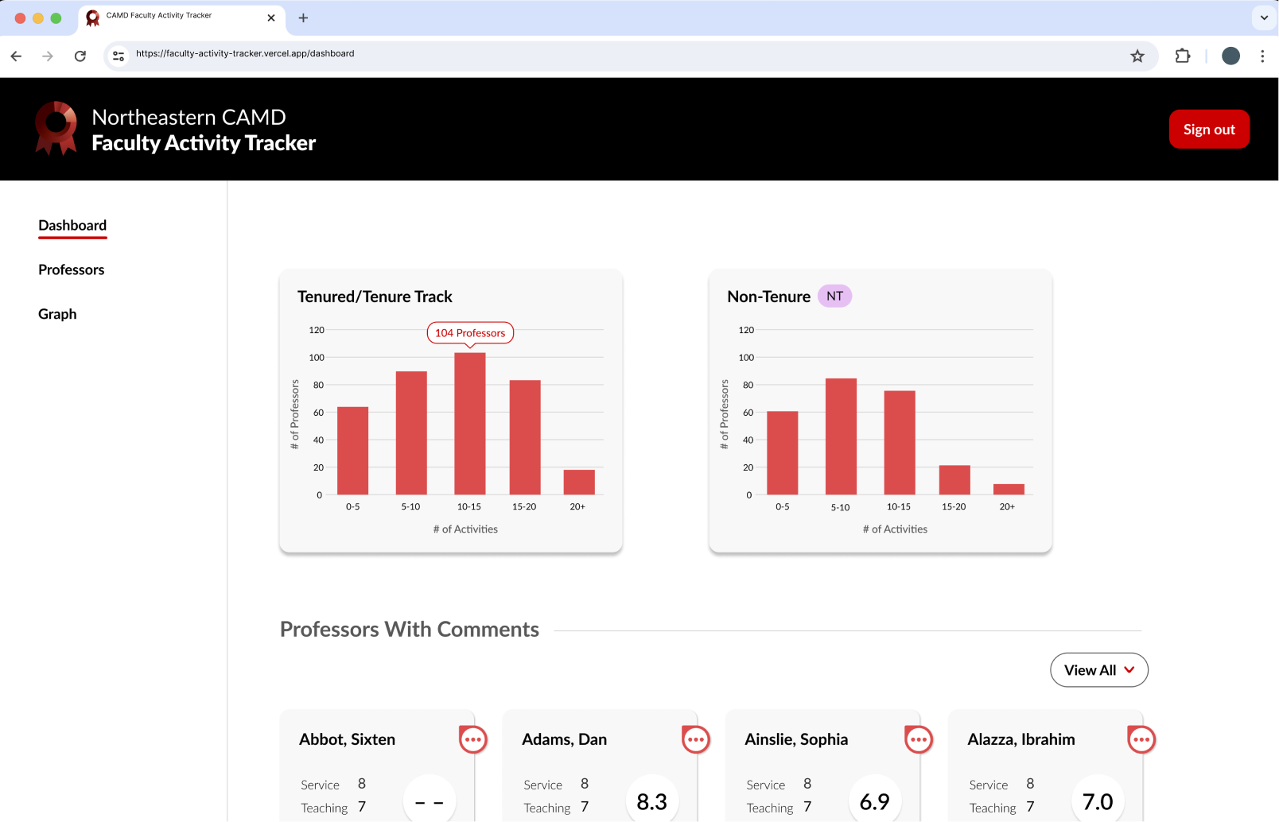The image size is (1279, 822).
Task: Expand the View All dropdown
Action: pos(1099,670)
